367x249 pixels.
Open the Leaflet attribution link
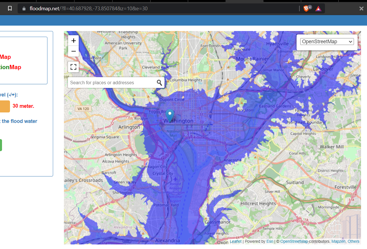tap(236, 241)
